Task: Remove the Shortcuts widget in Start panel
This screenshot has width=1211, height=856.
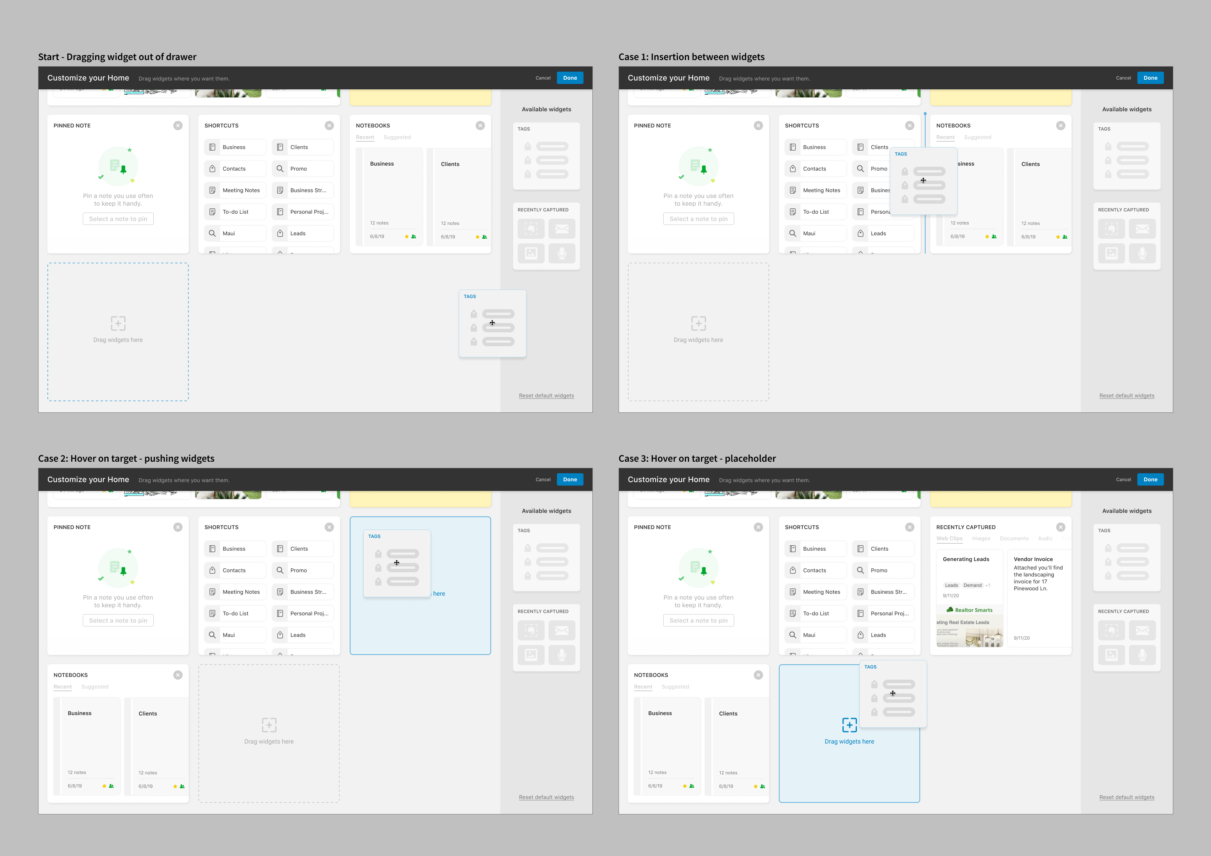Action: coord(329,126)
